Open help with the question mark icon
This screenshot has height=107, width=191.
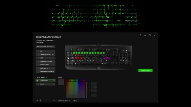tap(140, 35)
